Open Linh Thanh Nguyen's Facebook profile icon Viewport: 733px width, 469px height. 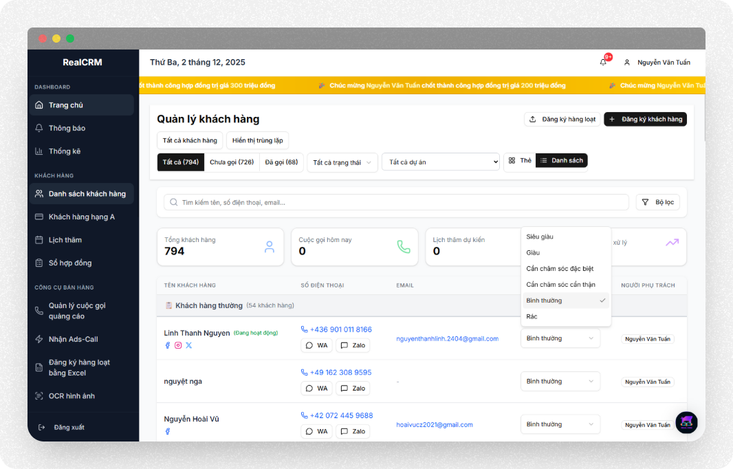point(167,345)
